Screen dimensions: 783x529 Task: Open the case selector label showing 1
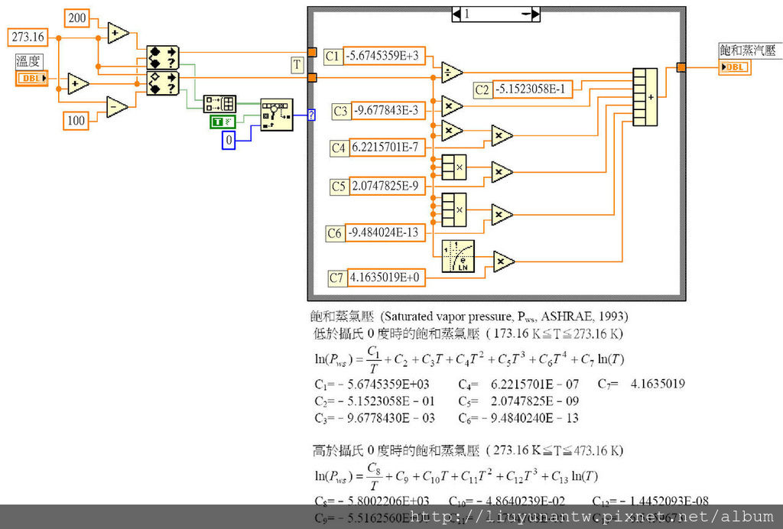[x=495, y=14]
